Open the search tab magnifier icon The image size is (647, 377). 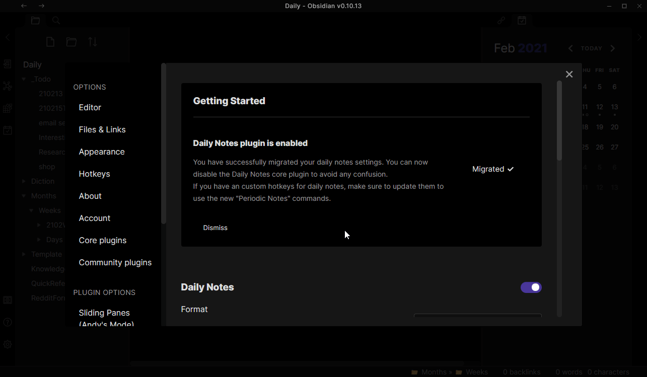coord(56,21)
